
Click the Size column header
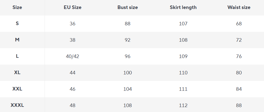(17, 7)
